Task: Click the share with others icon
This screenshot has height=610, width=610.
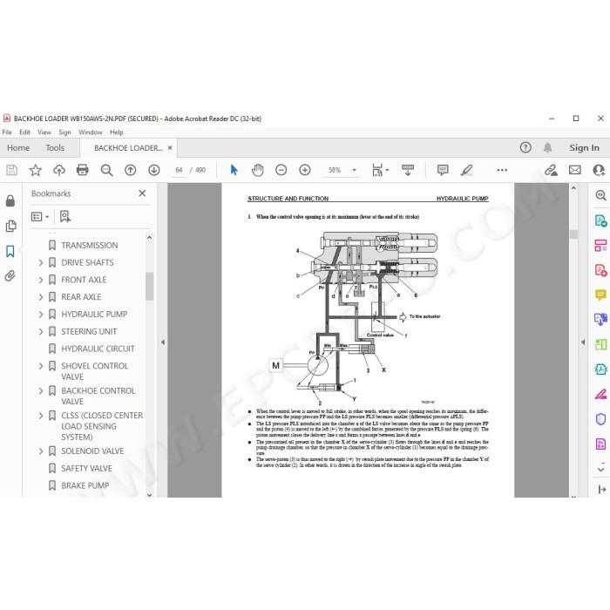Action: [599, 170]
